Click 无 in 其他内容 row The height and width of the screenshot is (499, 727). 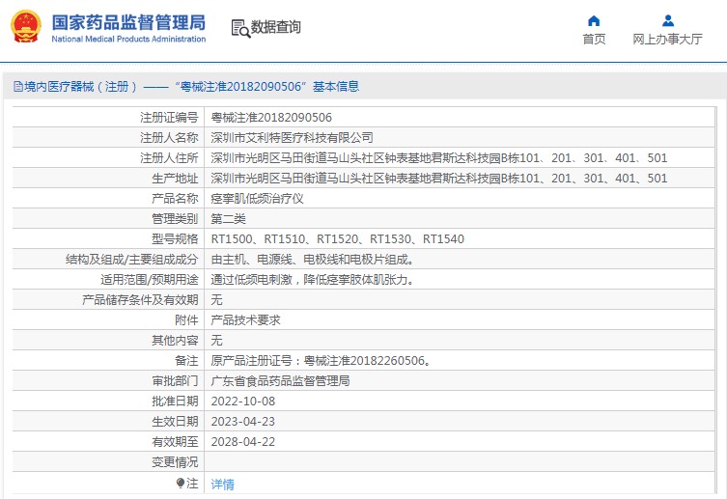point(216,341)
